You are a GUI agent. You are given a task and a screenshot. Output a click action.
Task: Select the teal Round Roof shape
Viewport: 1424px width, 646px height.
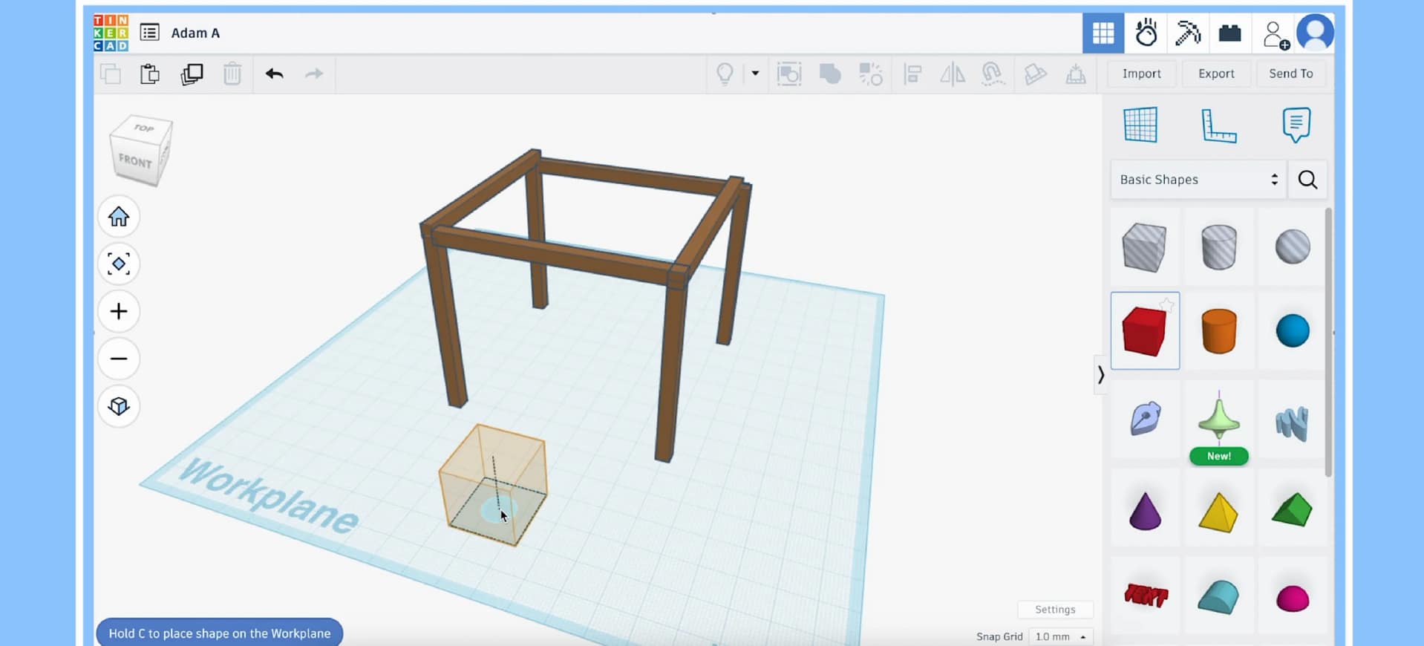pos(1218,597)
